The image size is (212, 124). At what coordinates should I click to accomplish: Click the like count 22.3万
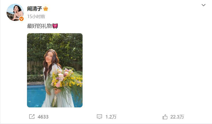pos(177,117)
